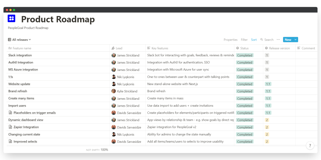This screenshot has height=160, width=321.
Task: Click the release version 2 tag for Zapier Integration
Action: click(267, 127)
